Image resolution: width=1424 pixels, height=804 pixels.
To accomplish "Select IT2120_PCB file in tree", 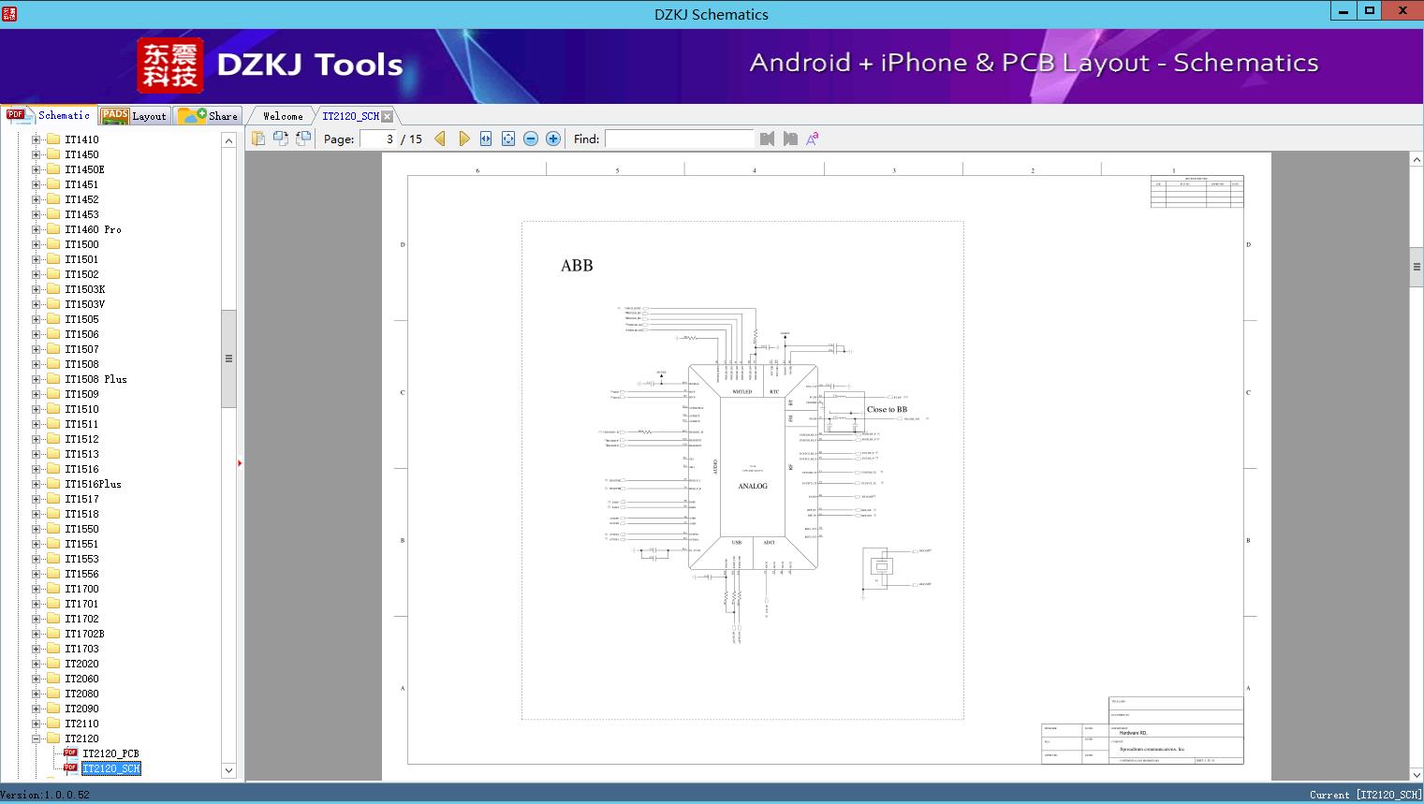I will point(110,753).
